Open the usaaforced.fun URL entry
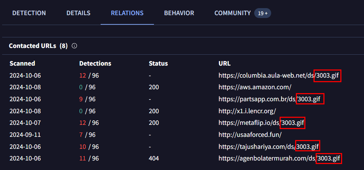Viewport: 364px width, 170px height. click(x=250, y=135)
